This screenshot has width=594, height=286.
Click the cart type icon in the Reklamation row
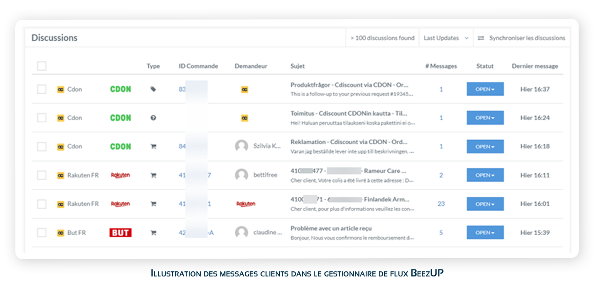(153, 146)
